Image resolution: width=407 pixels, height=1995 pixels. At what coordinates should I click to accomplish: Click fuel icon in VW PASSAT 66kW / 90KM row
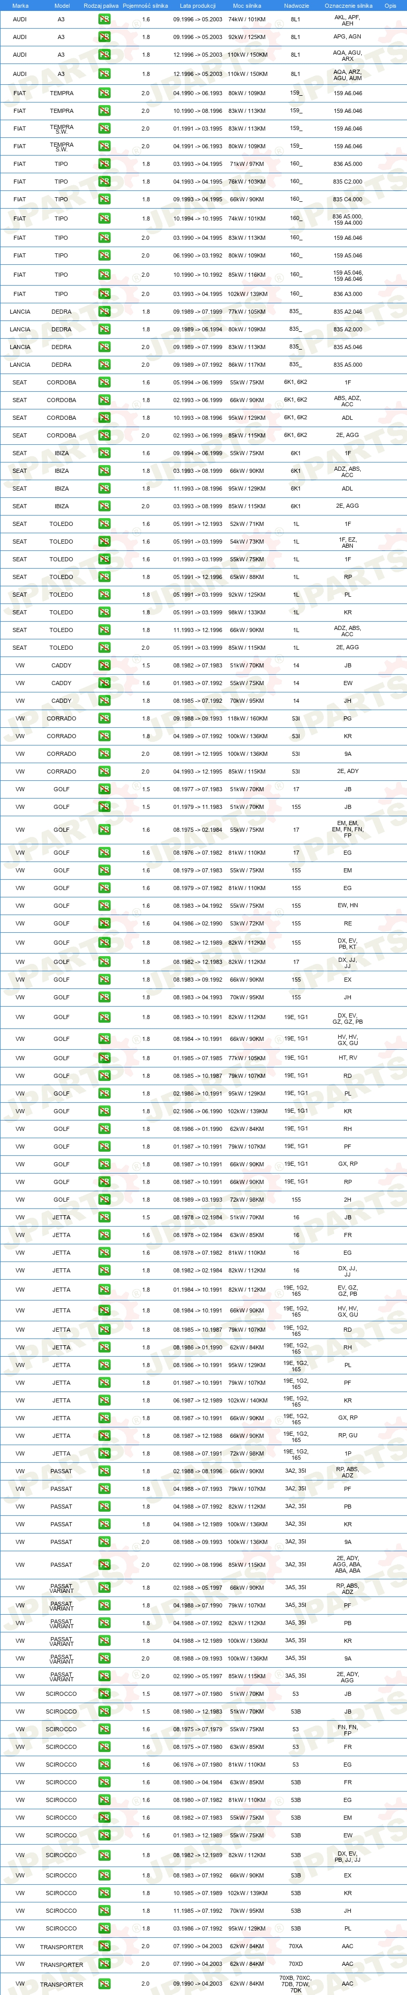(x=104, y=1472)
